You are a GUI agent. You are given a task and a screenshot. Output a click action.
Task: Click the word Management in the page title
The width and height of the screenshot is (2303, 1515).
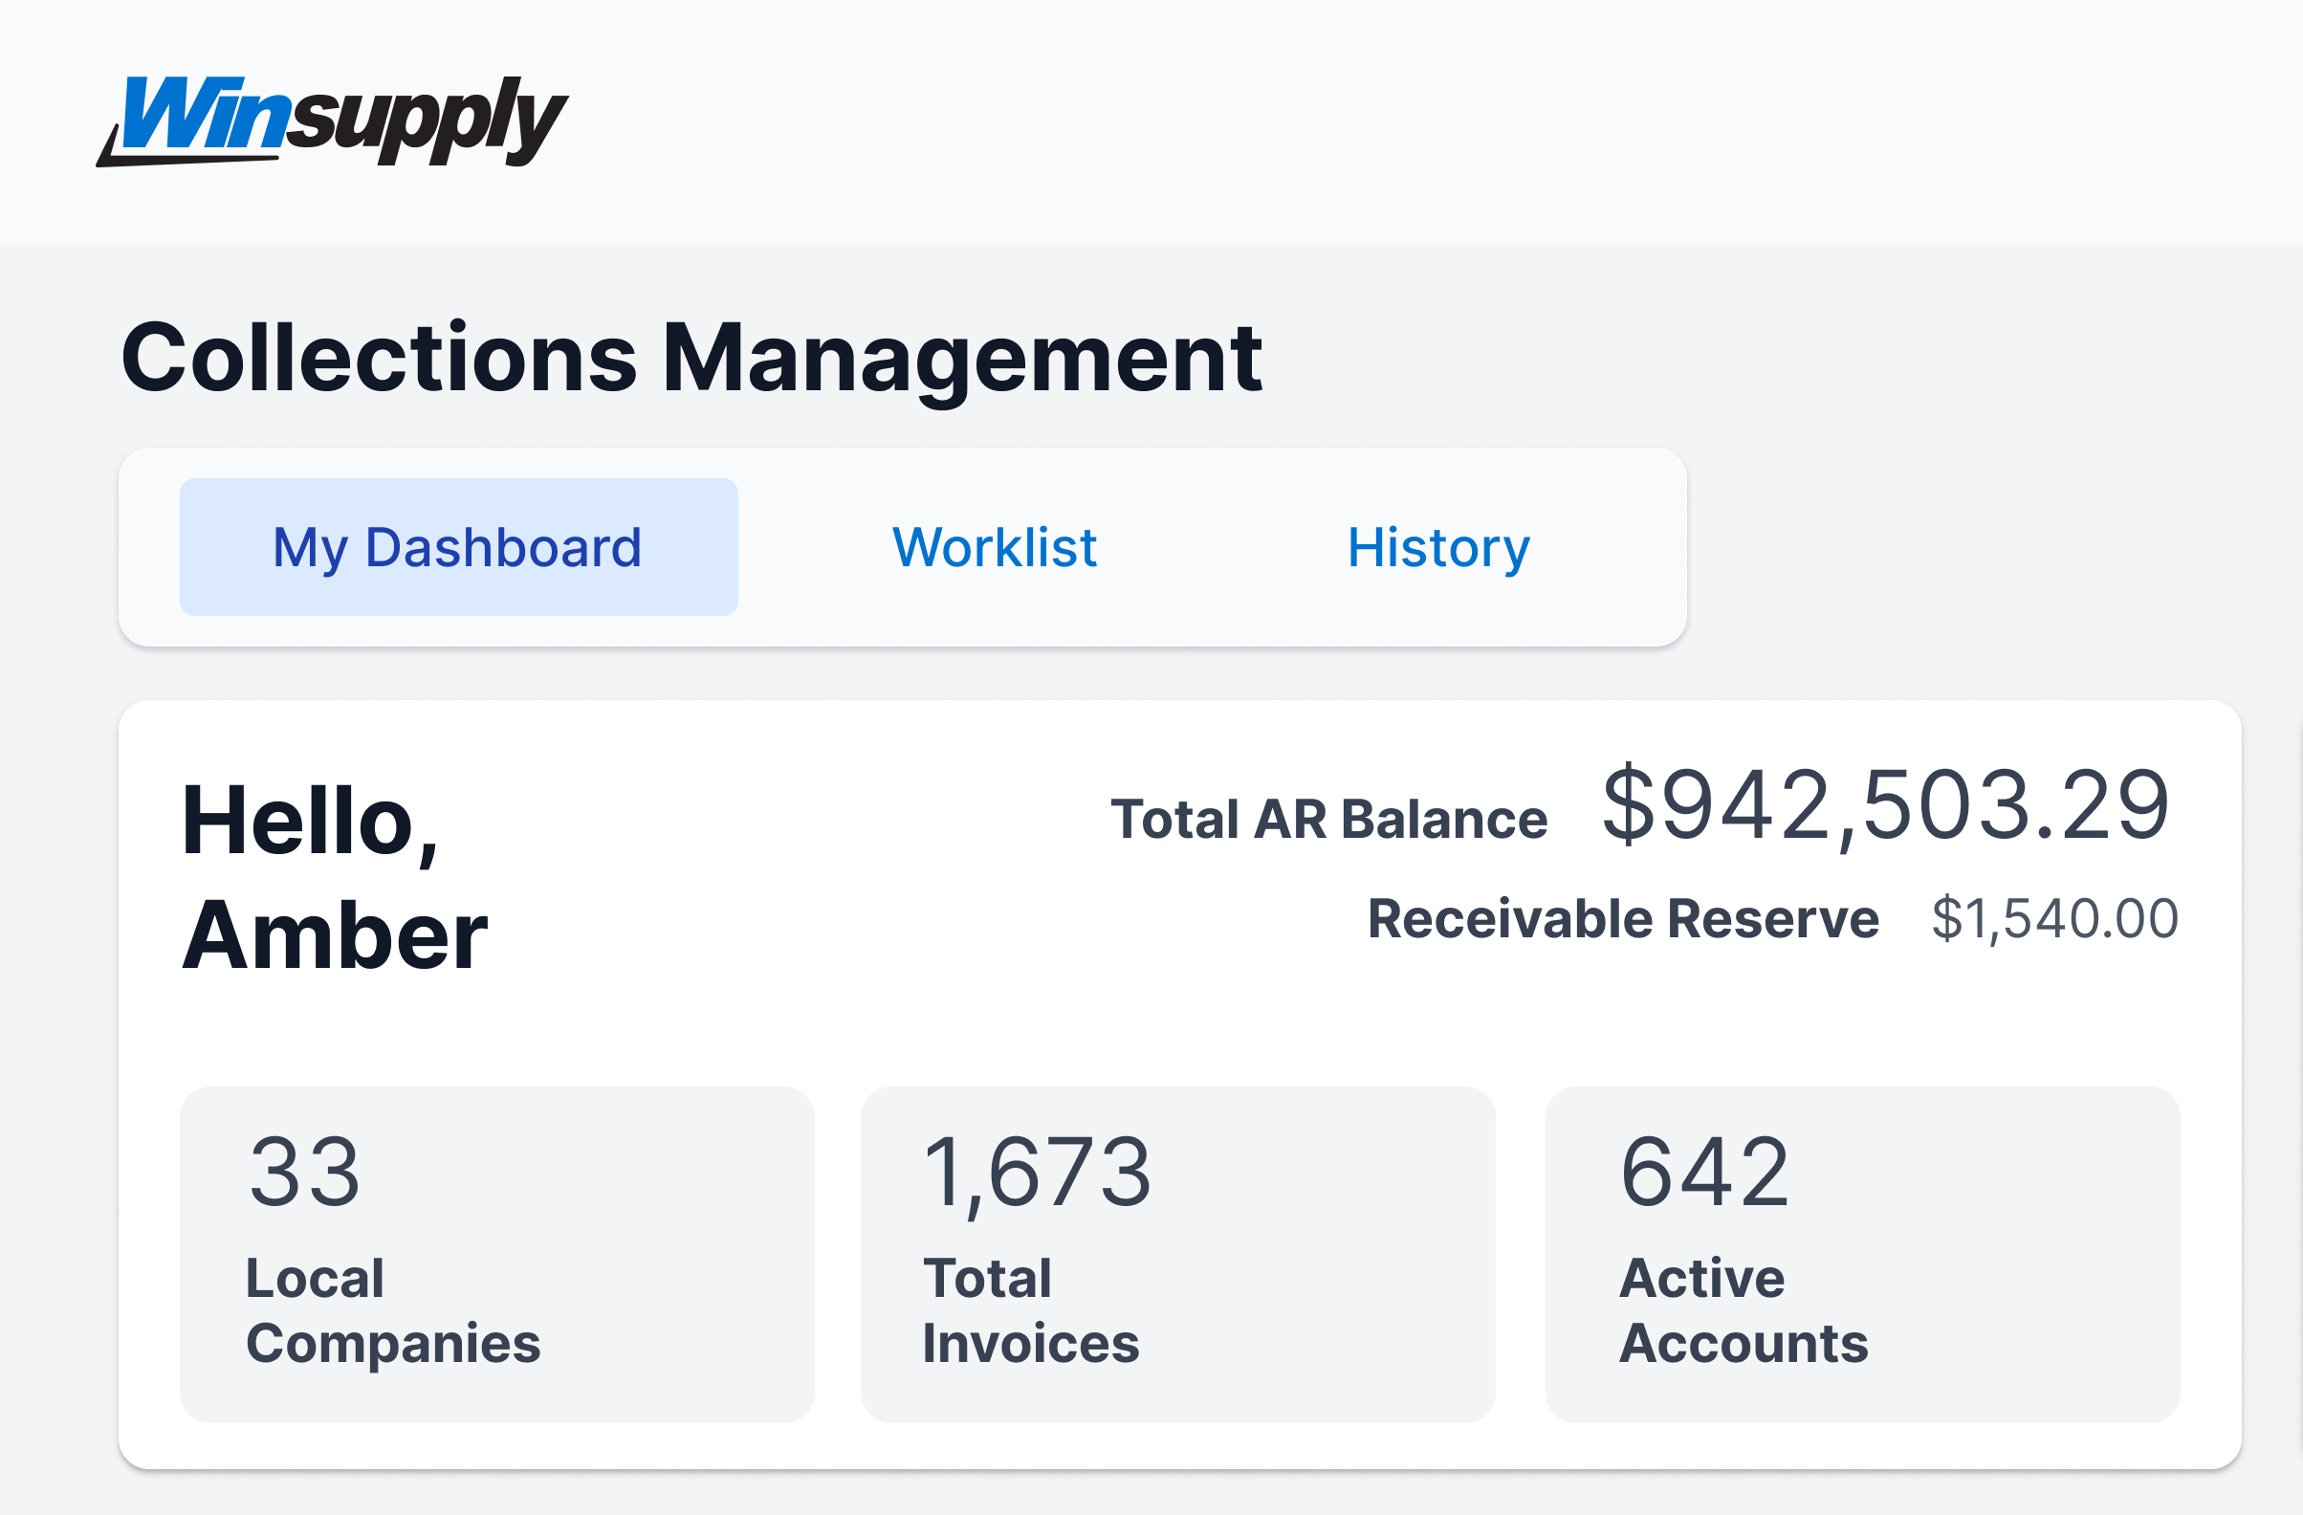tap(961, 358)
